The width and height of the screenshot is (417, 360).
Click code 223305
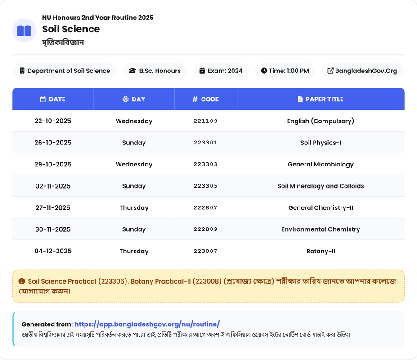coord(206,186)
